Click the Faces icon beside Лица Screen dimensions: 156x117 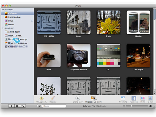pos(6,21)
